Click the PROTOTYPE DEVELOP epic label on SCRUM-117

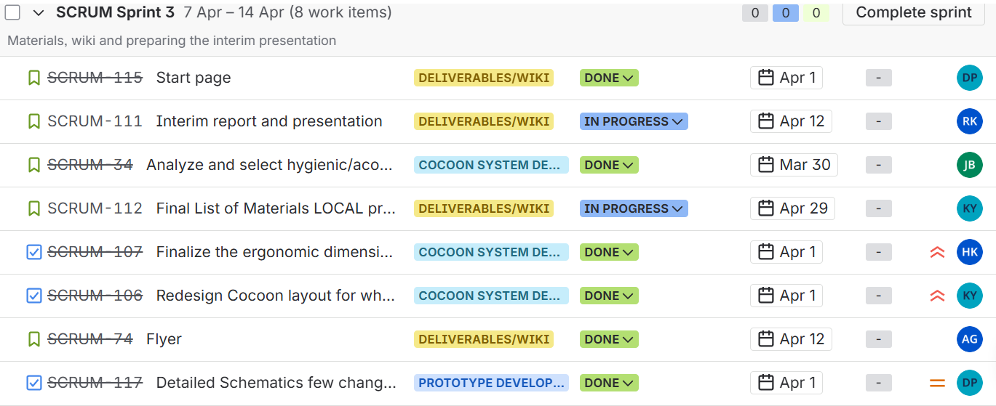tap(491, 383)
